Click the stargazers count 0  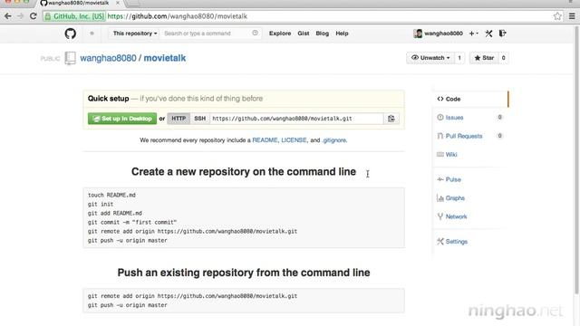coord(503,58)
